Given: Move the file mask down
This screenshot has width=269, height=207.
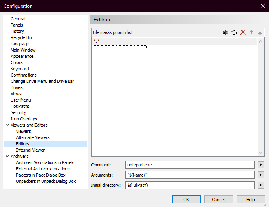Looking at the screenshot, I should pyautogui.click(x=260, y=32).
